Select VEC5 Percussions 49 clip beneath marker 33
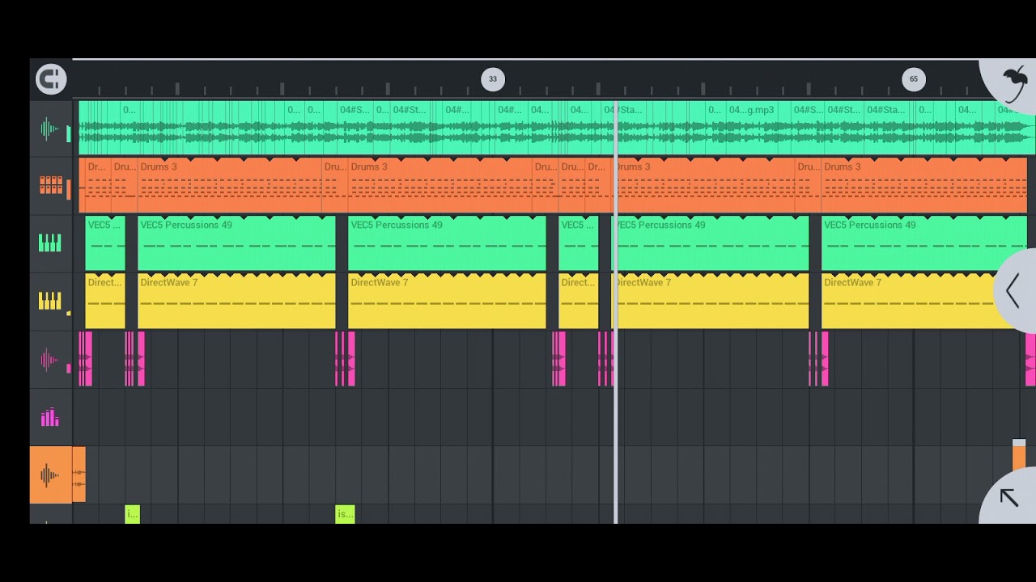Screen dimensions: 1036x582 pyautogui.click(x=448, y=243)
